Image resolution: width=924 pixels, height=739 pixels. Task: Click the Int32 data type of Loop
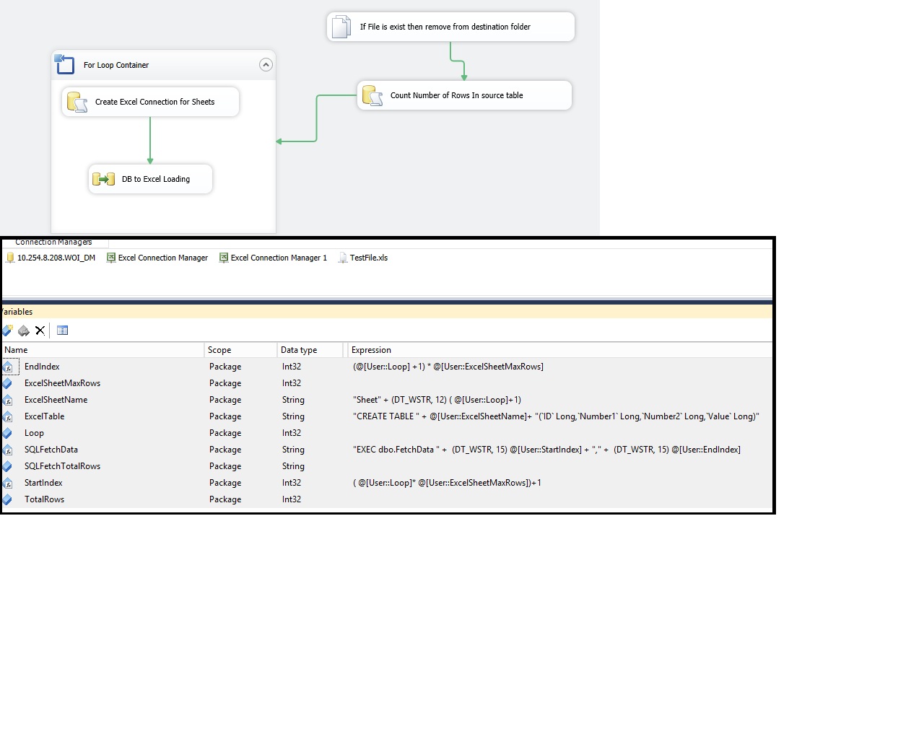292,433
